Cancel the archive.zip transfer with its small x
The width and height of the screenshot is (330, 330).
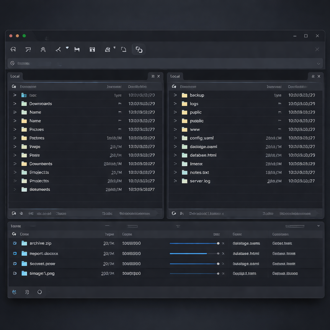coord(223,243)
